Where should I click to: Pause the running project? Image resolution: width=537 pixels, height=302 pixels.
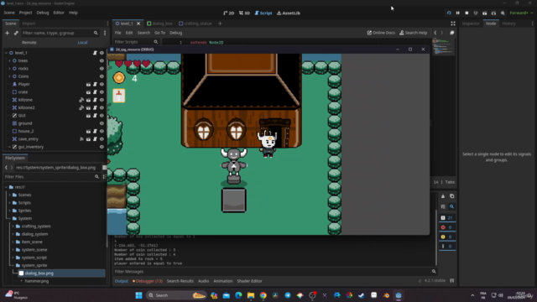tap(457, 13)
